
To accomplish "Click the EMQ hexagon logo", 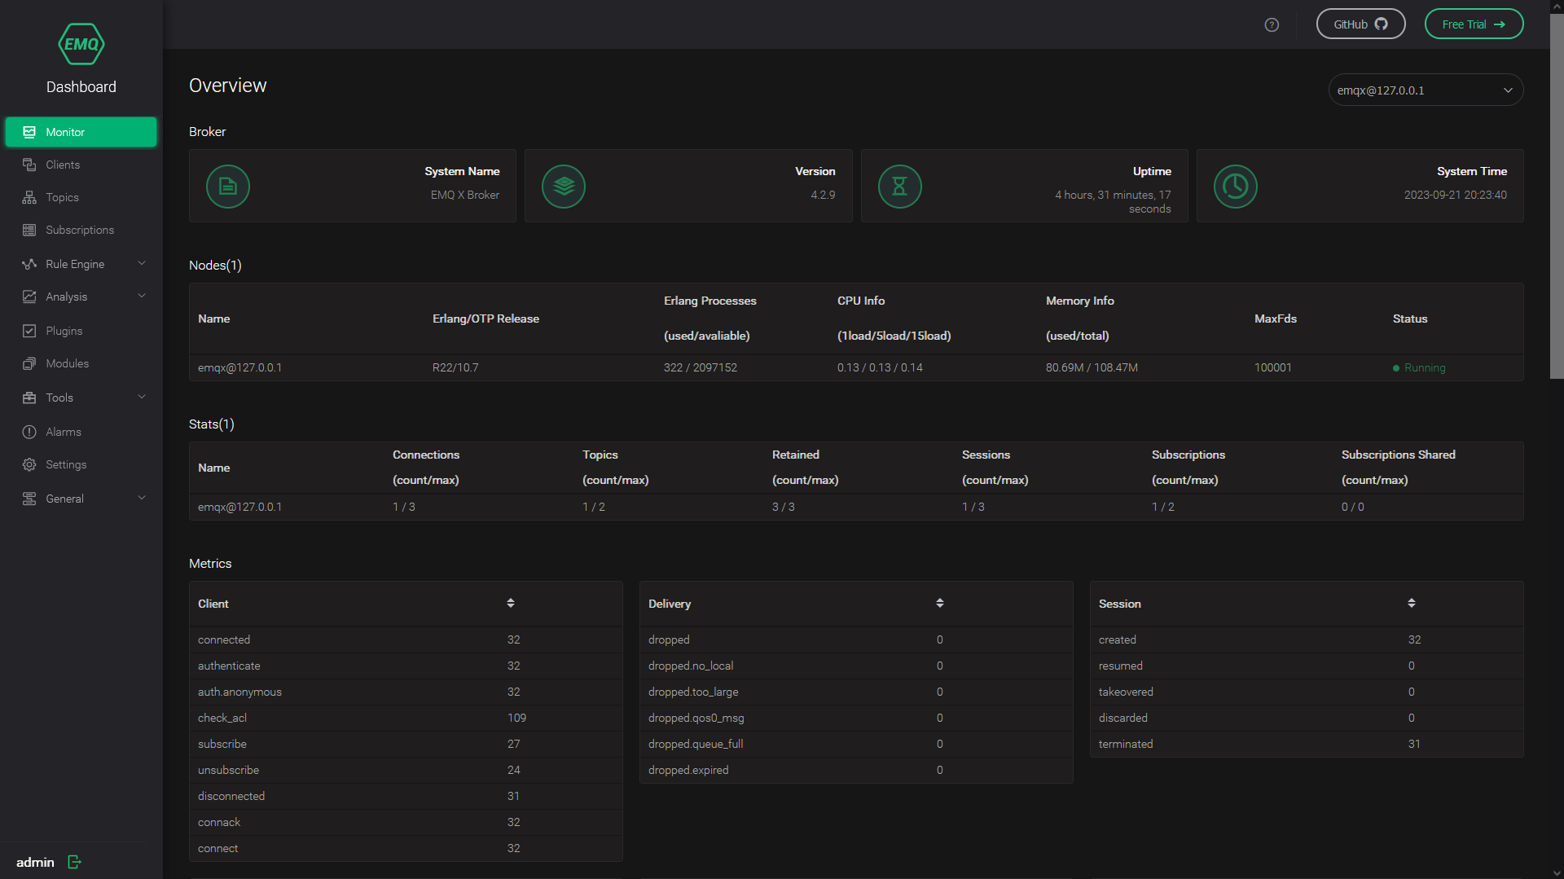I will tap(81, 44).
